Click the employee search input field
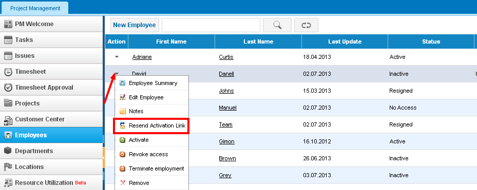The width and height of the screenshot is (477, 190). coord(211,25)
